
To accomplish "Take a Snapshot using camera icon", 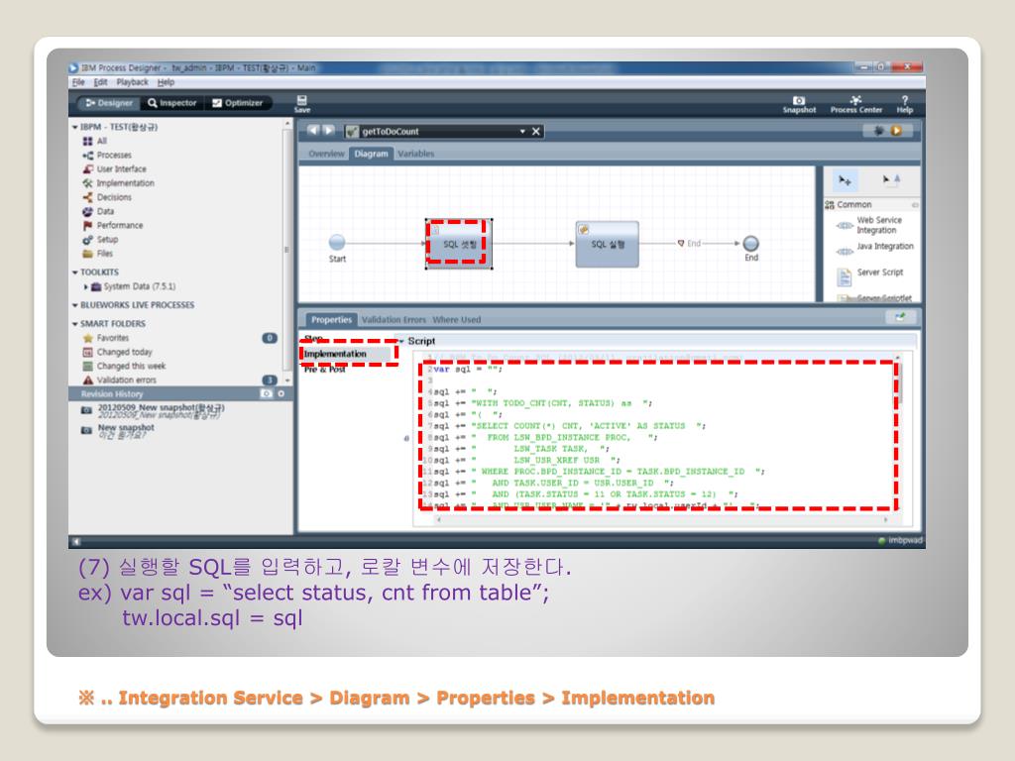I will [799, 104].
